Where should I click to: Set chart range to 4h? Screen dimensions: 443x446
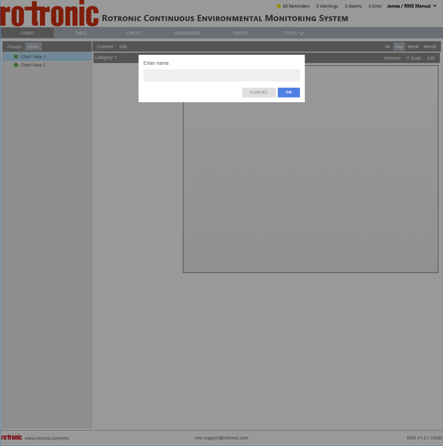click(x=388, y=47)
